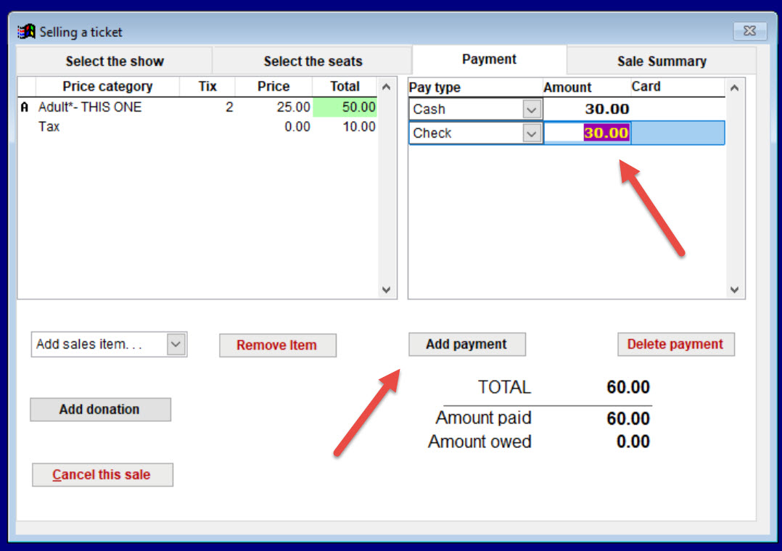Click the Remove Item button

point(277,345)
